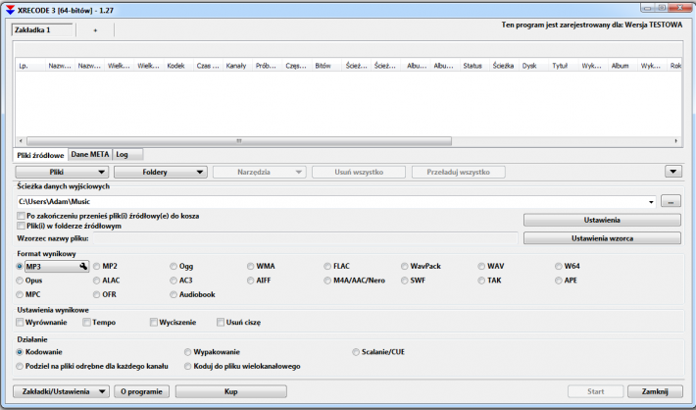Click the XRECODE app logo in title bar

tap(10, 10)
